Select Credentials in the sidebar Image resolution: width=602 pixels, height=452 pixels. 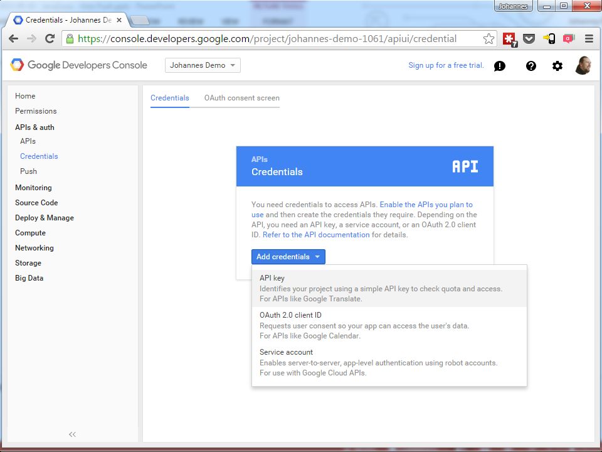[x=39, y=156]
